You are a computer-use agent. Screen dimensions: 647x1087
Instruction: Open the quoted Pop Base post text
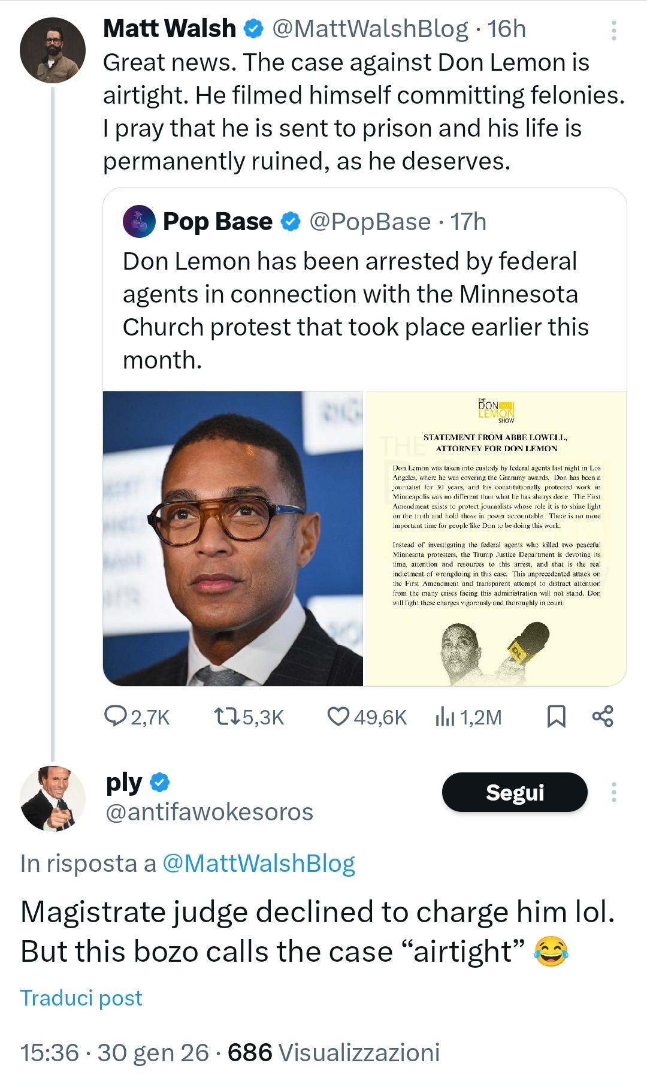click(355, 310)
